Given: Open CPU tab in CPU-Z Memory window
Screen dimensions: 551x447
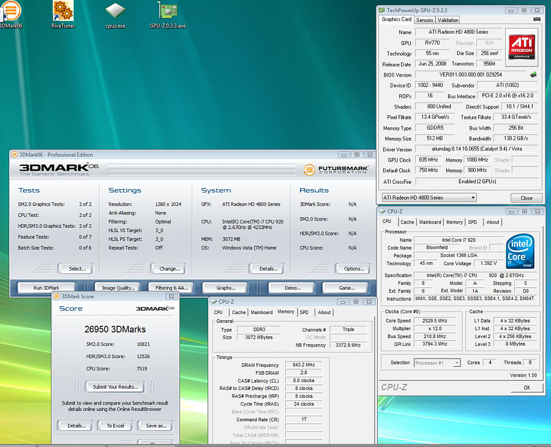Looking at the screenshot, I should click(x=218, y=312).
